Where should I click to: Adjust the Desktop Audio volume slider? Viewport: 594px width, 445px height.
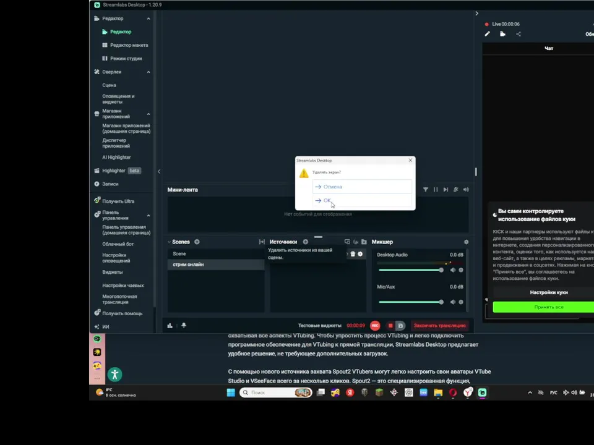pyautogui.click(x=411, y=270)
